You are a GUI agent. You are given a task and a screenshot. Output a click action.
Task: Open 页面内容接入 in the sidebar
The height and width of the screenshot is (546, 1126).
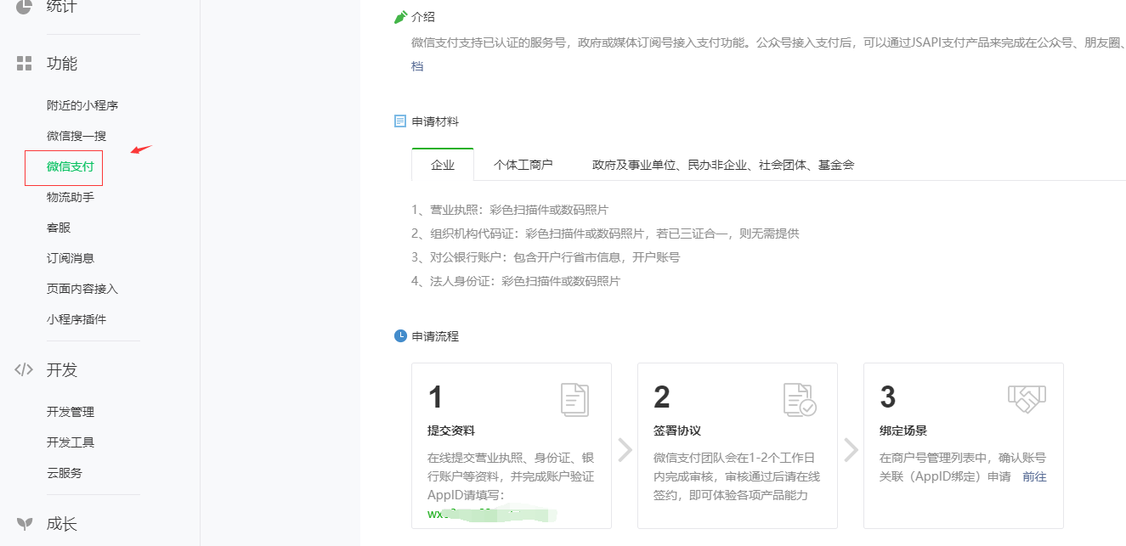pos(82,289)
